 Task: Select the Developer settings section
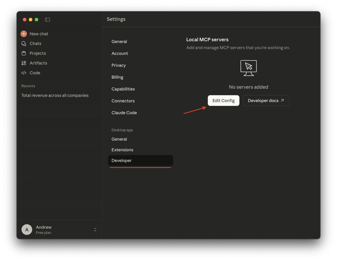[x=121, y=160]
